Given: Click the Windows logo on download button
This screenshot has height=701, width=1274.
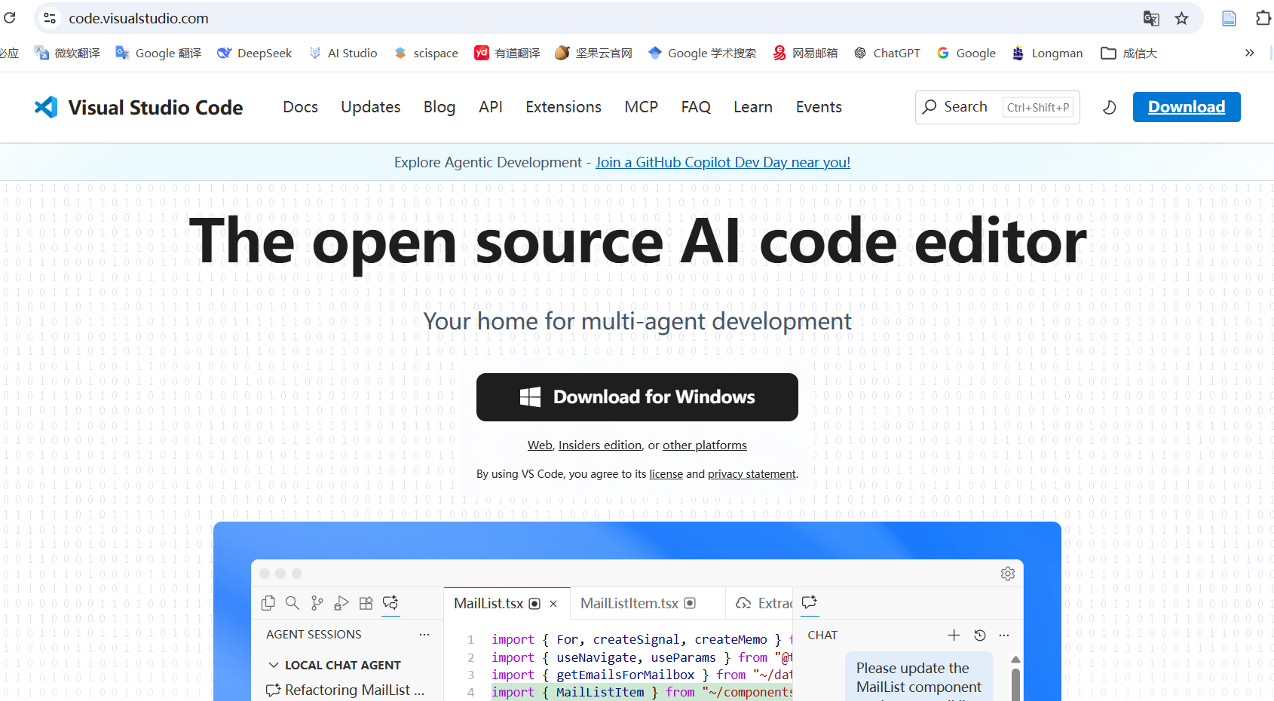Looking at the screenshot, I should (530, 397).
